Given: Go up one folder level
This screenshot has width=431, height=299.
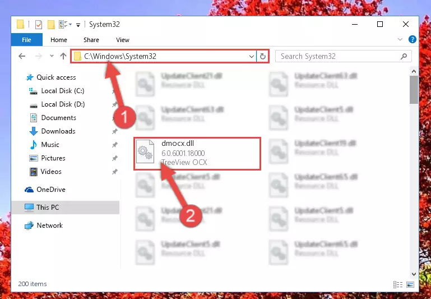Looking at the screenshot, I should point(63,56).
